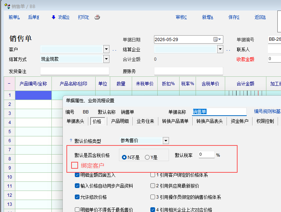Click the 税率% column header

click(x=188, y=84)
